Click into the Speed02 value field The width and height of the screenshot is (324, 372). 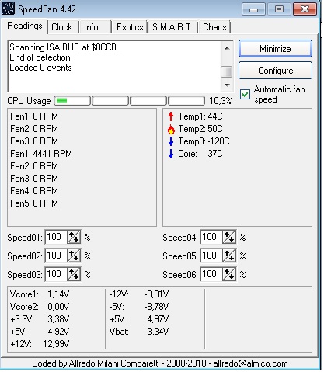tap(56, 256)
